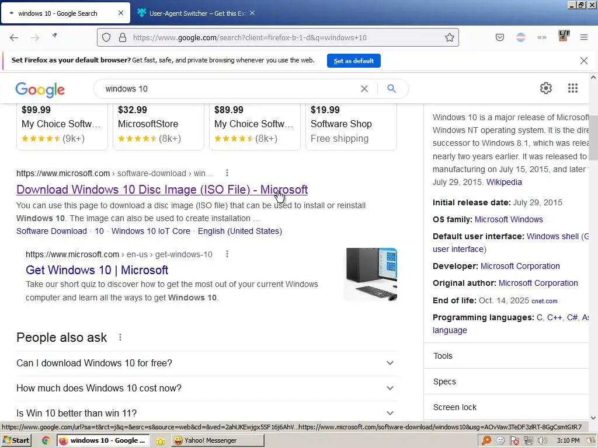The height and width of the screenshot is (448, 598).
Task: Click the C# programming language link
Action: 572,317
